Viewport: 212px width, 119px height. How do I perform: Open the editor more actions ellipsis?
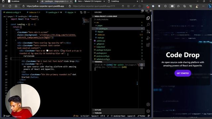tap(88, 12)
